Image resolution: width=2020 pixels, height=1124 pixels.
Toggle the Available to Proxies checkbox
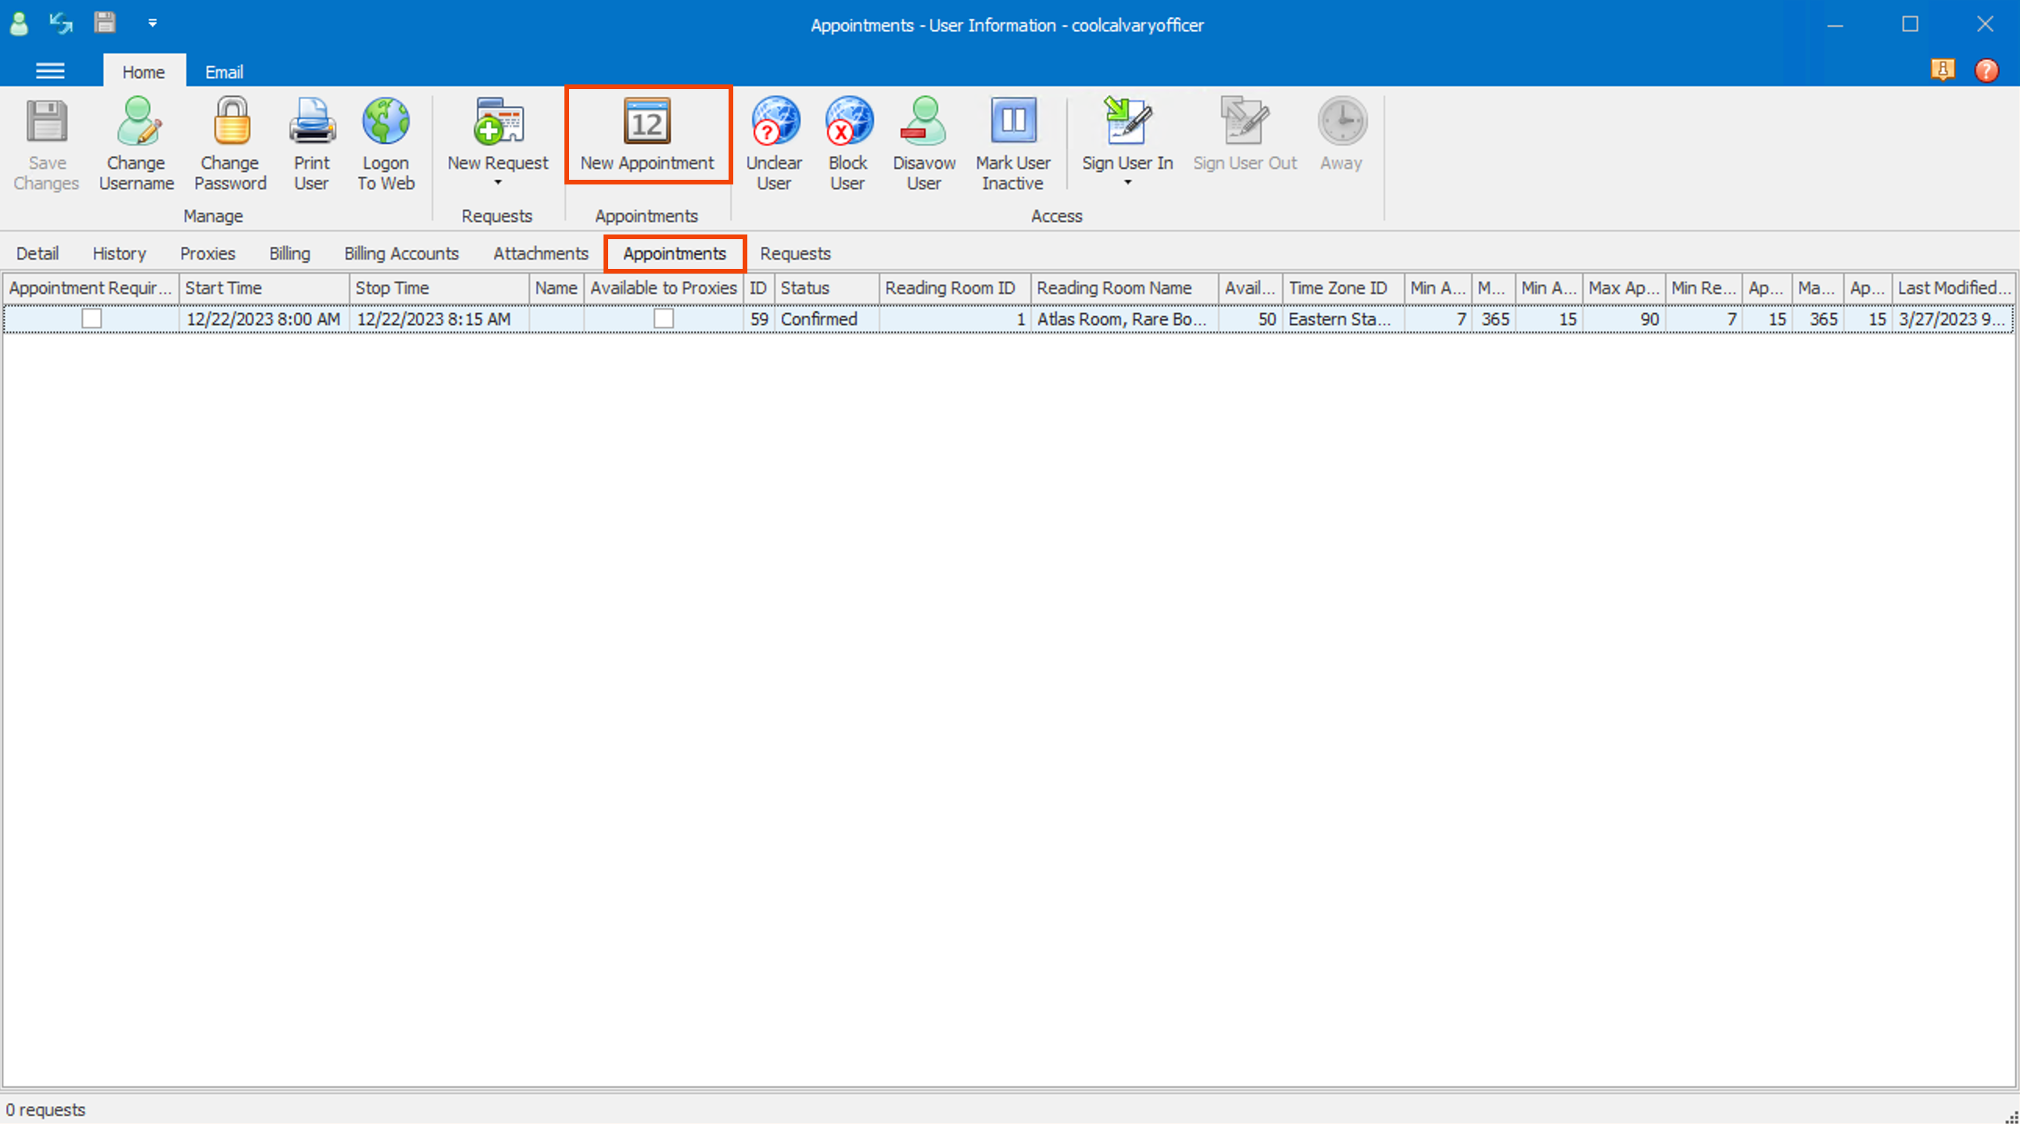pos(664,319)
